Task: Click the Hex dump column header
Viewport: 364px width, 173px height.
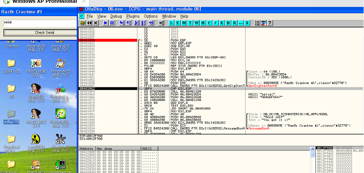Action: click(118, 148)
